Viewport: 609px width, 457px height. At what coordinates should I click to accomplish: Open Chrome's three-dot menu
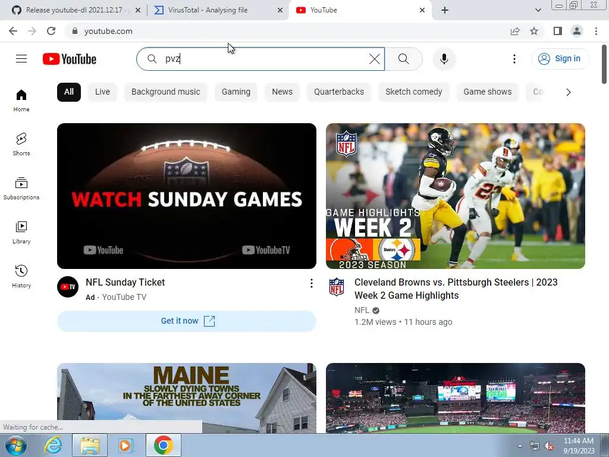tap(596, 31)
